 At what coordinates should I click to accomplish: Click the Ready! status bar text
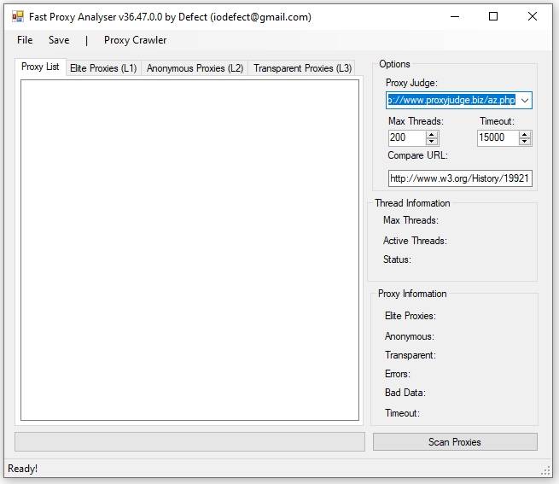pyautogui.click(x=22, y=469)
